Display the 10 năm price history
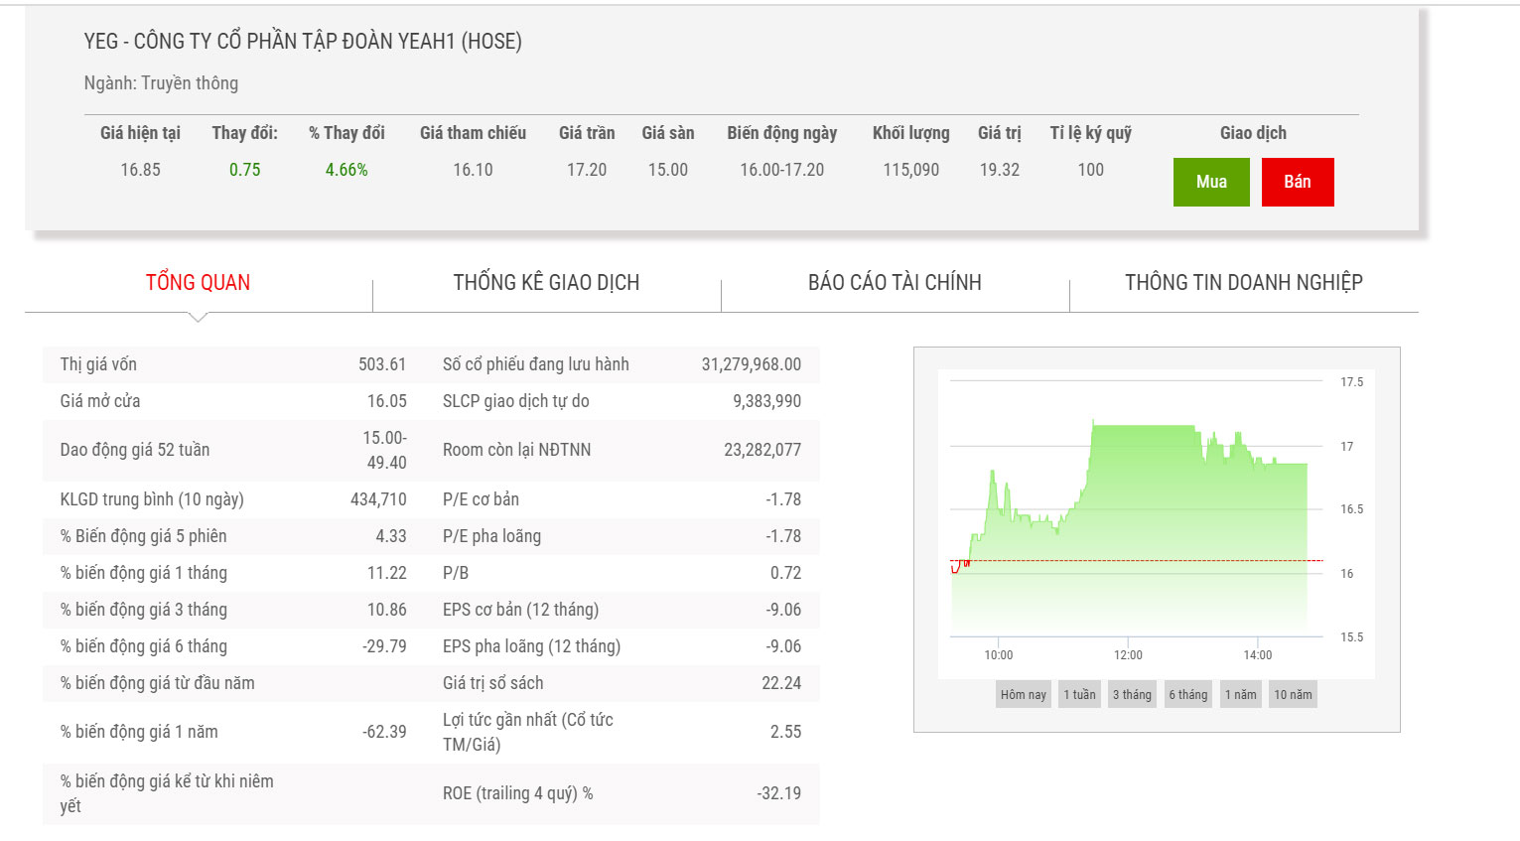Image resolution: width=1520 pixels, height=841 pixels. [x=1293, y=695]
